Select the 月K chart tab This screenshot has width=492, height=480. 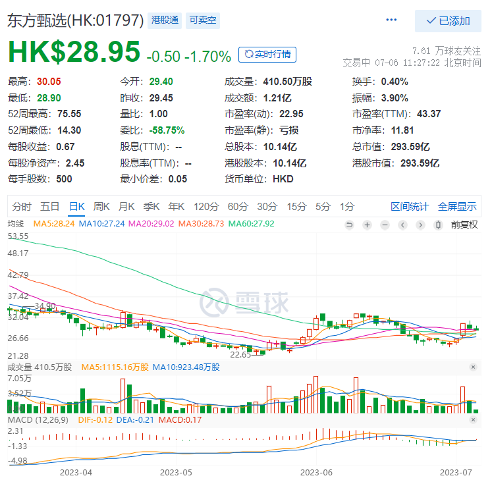click(x=126, y=207)
